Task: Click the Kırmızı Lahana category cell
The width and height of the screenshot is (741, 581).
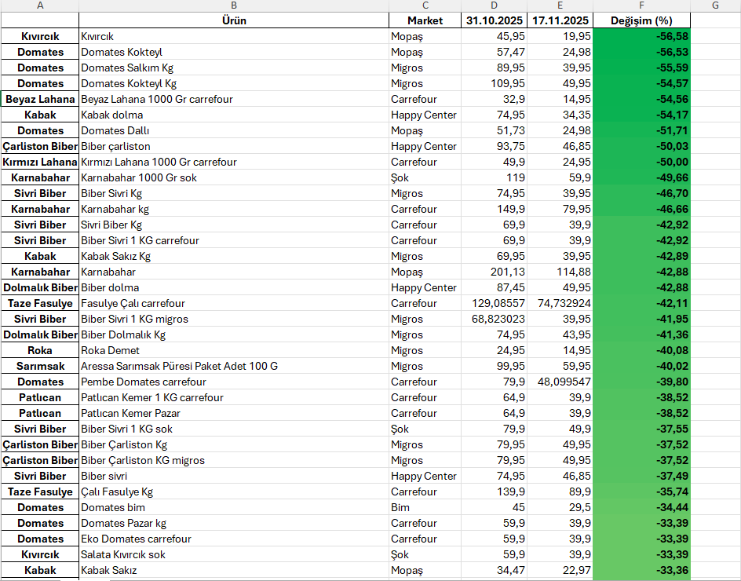Action: point(40,162)
